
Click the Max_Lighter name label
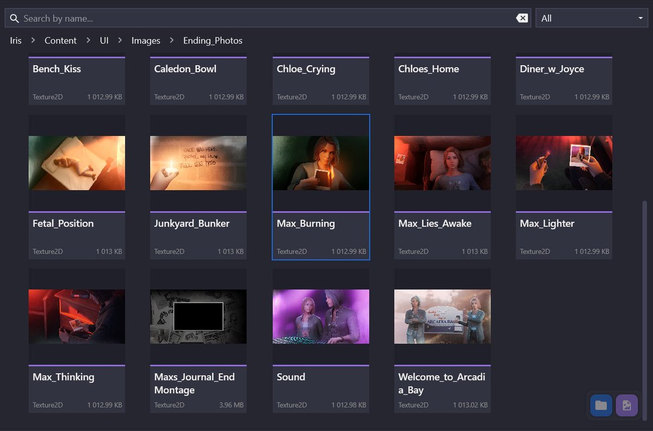pyautogui.click(x=547, y=223)
